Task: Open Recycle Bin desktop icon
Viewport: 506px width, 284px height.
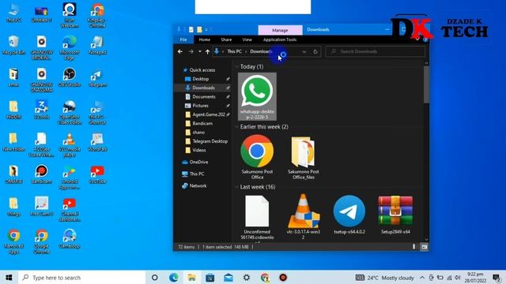Action: tap(13, 46)
